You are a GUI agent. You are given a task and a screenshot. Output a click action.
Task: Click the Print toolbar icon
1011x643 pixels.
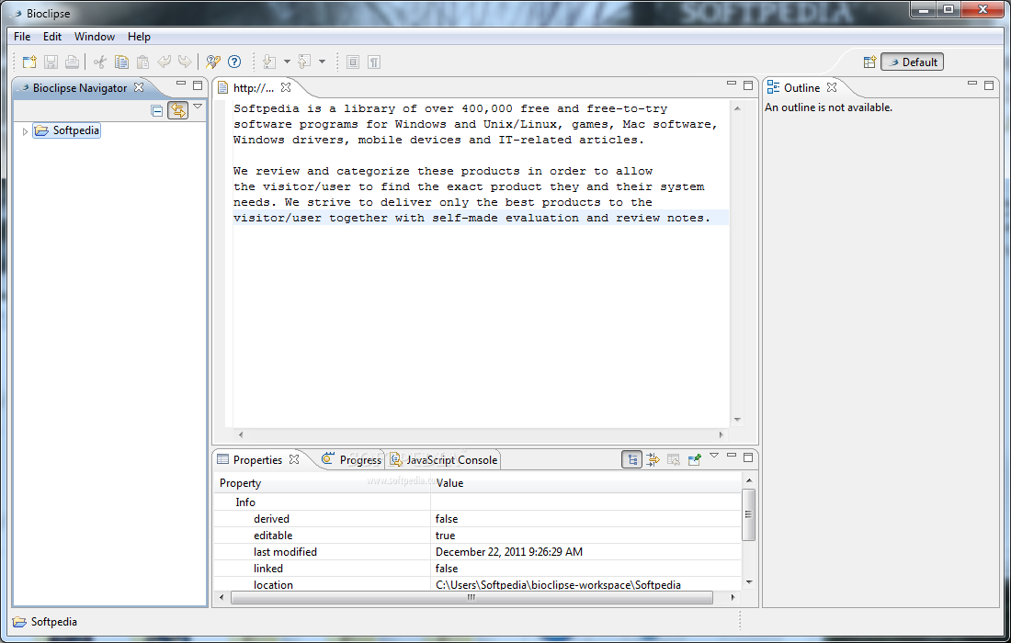(x=73, y=62)
